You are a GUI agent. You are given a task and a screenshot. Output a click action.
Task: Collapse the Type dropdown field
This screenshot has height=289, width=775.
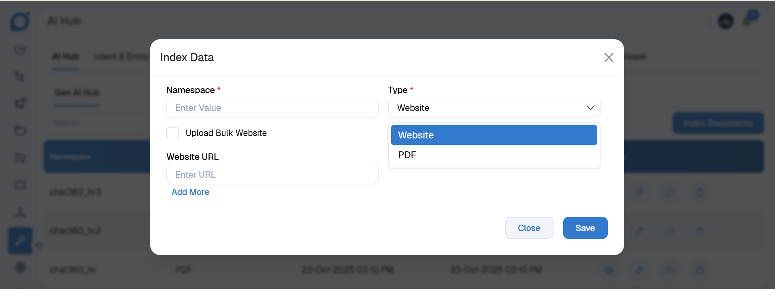494,108
